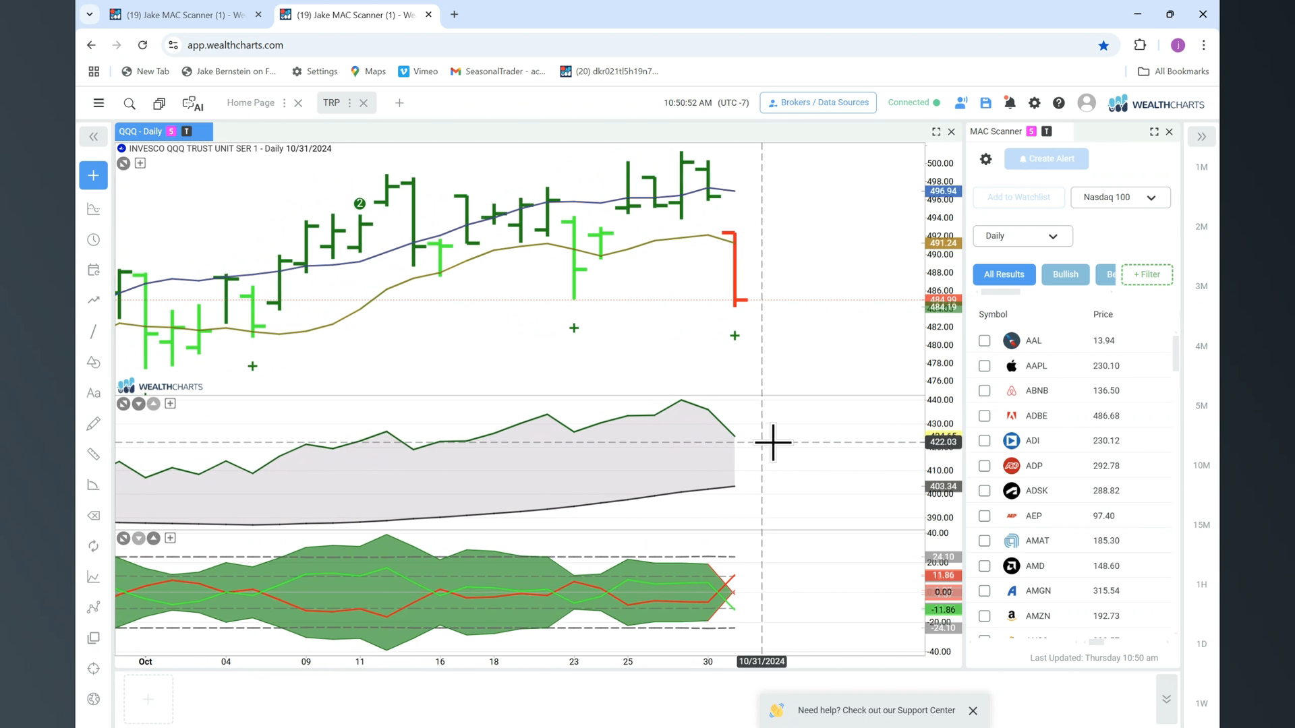Check the AMAT row checkbox
Image resolution: width=1295 pixels, height=728 pixels.
pos(984,541)
